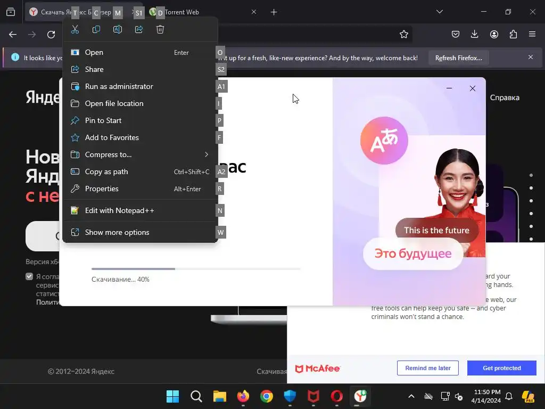Click the Rename icon in context menu
Screen dimensions: 545x409
click(x=118, y=30)
